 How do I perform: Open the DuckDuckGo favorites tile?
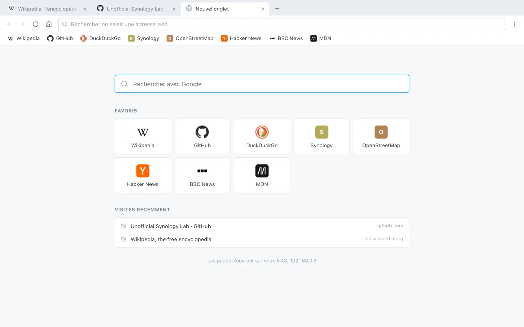[x=262, y=136]
